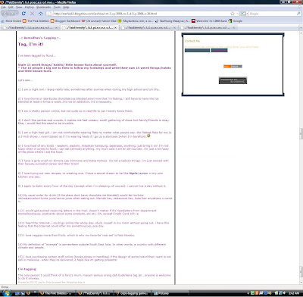Viewport: 303px width, 297px height.
Task: Bookmark this page with the star icon
Action: click(233, 14)
